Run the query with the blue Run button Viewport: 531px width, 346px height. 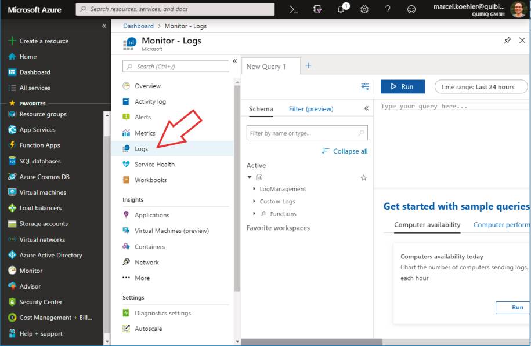[402, 86]
